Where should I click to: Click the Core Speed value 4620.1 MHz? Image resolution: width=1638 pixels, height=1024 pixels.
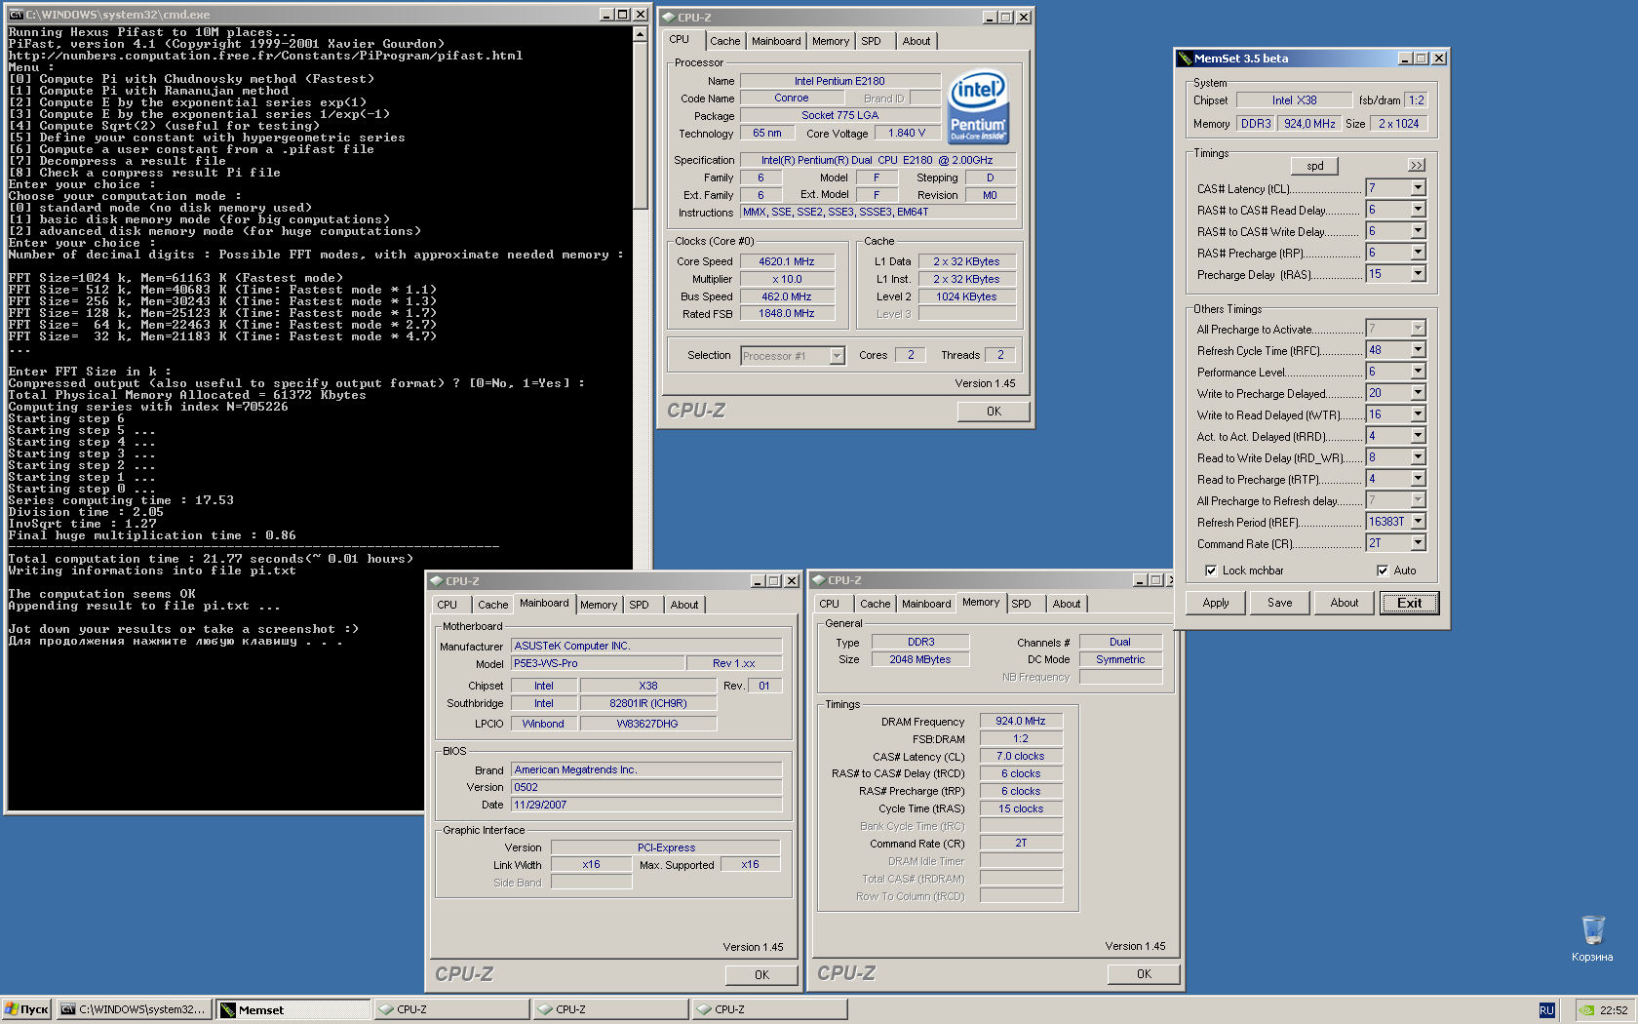click(787, 261)
